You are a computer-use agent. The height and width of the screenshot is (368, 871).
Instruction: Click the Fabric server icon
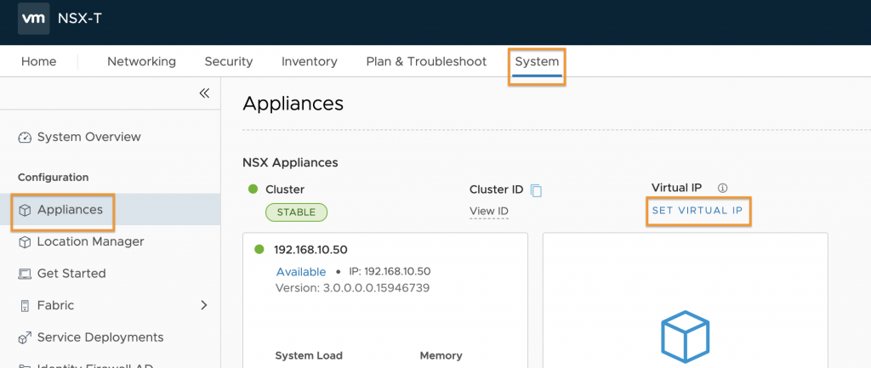[x=25, y=305]
